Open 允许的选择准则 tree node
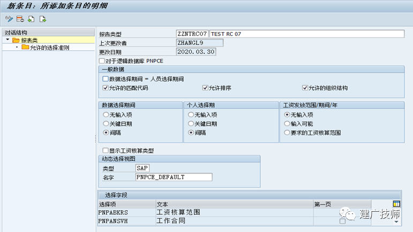The image size is (413, 232). coord(49,48)
